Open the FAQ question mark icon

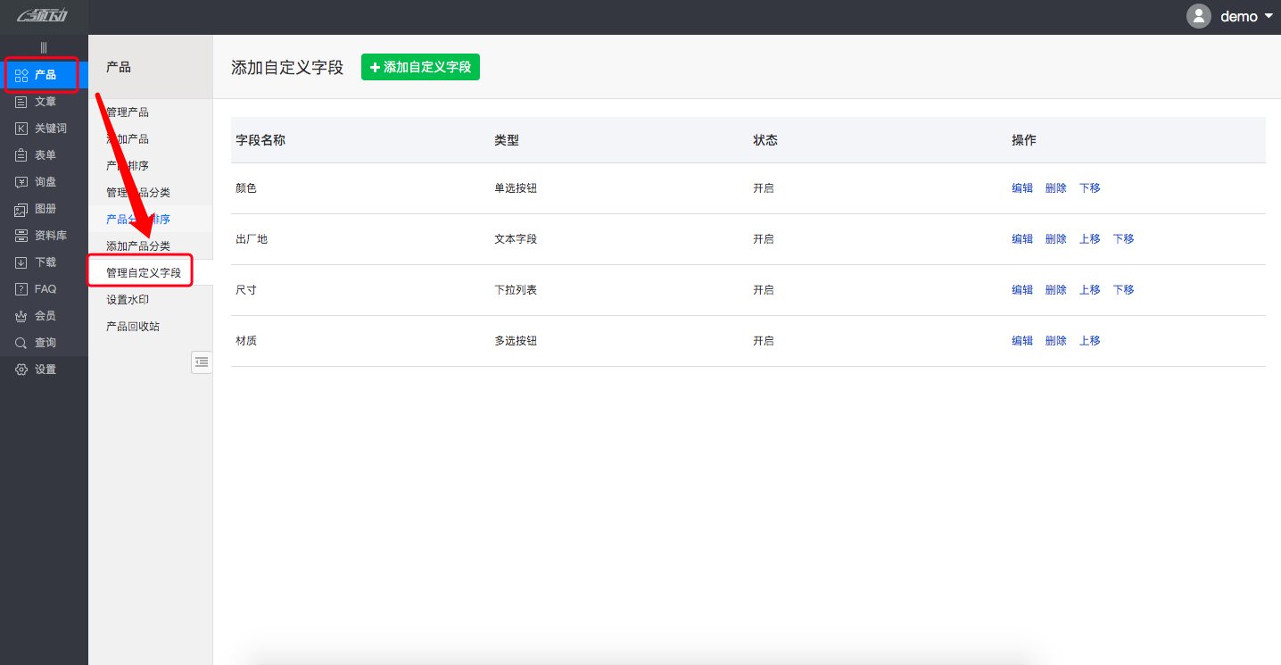point(21,289)
